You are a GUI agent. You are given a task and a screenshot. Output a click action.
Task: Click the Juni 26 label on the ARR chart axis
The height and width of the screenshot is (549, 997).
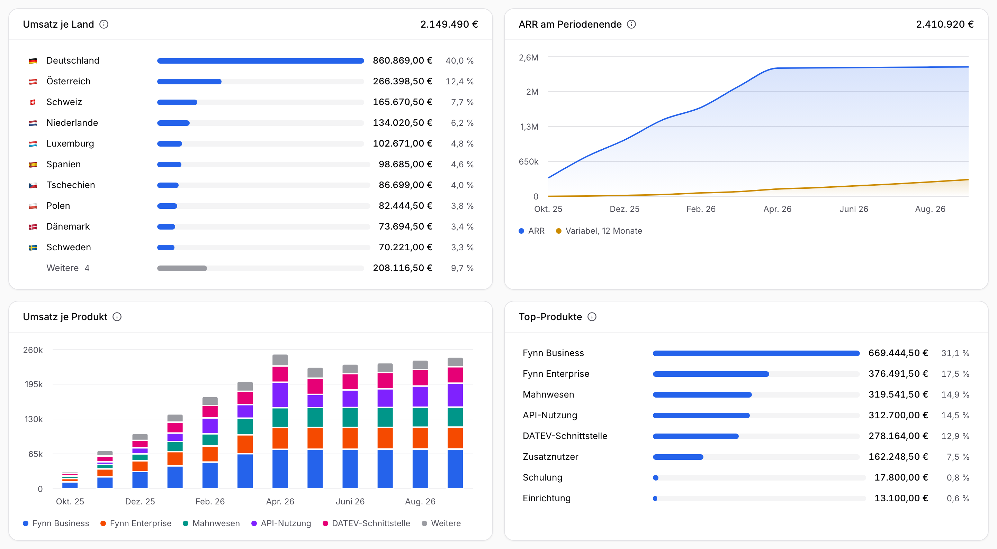pyautogui.click(x=853, y=209)
